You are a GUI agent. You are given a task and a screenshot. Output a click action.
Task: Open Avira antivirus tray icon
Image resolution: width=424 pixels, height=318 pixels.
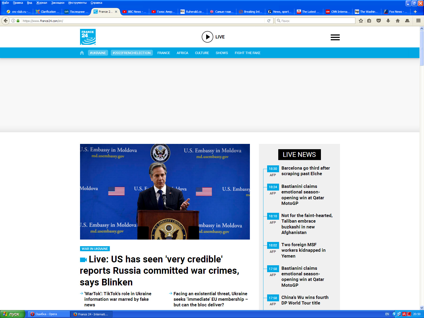point(404,314)
